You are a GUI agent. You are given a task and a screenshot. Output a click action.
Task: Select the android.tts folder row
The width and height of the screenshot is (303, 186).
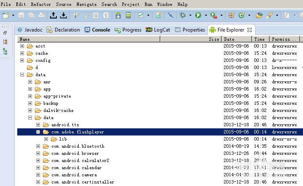(x=160, y=125)
